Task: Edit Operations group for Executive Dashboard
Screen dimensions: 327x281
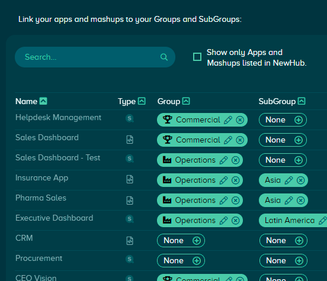Action: coord(223,221)
